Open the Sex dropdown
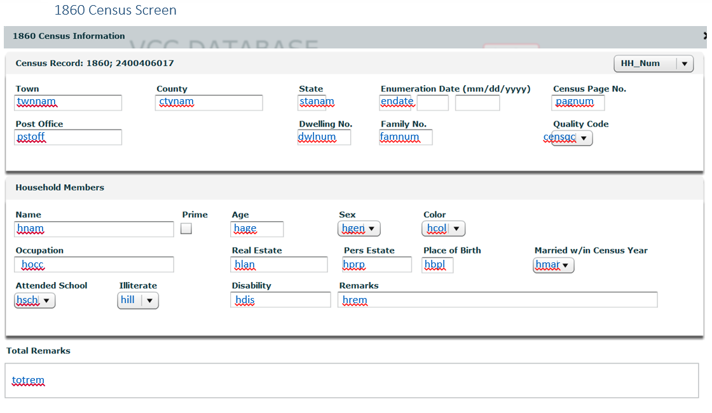 [x=359, y=229]
